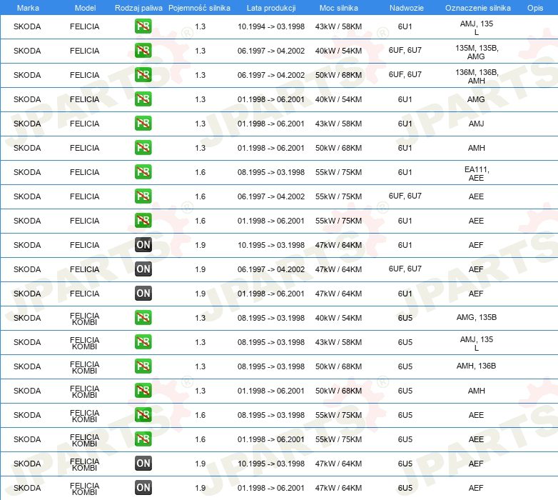
Task: Click the Opis column header
Action: [535, 8]
